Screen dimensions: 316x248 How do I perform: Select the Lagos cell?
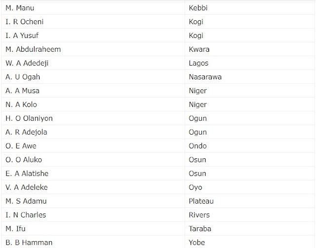pyautogui.click(x=198, y=63)
